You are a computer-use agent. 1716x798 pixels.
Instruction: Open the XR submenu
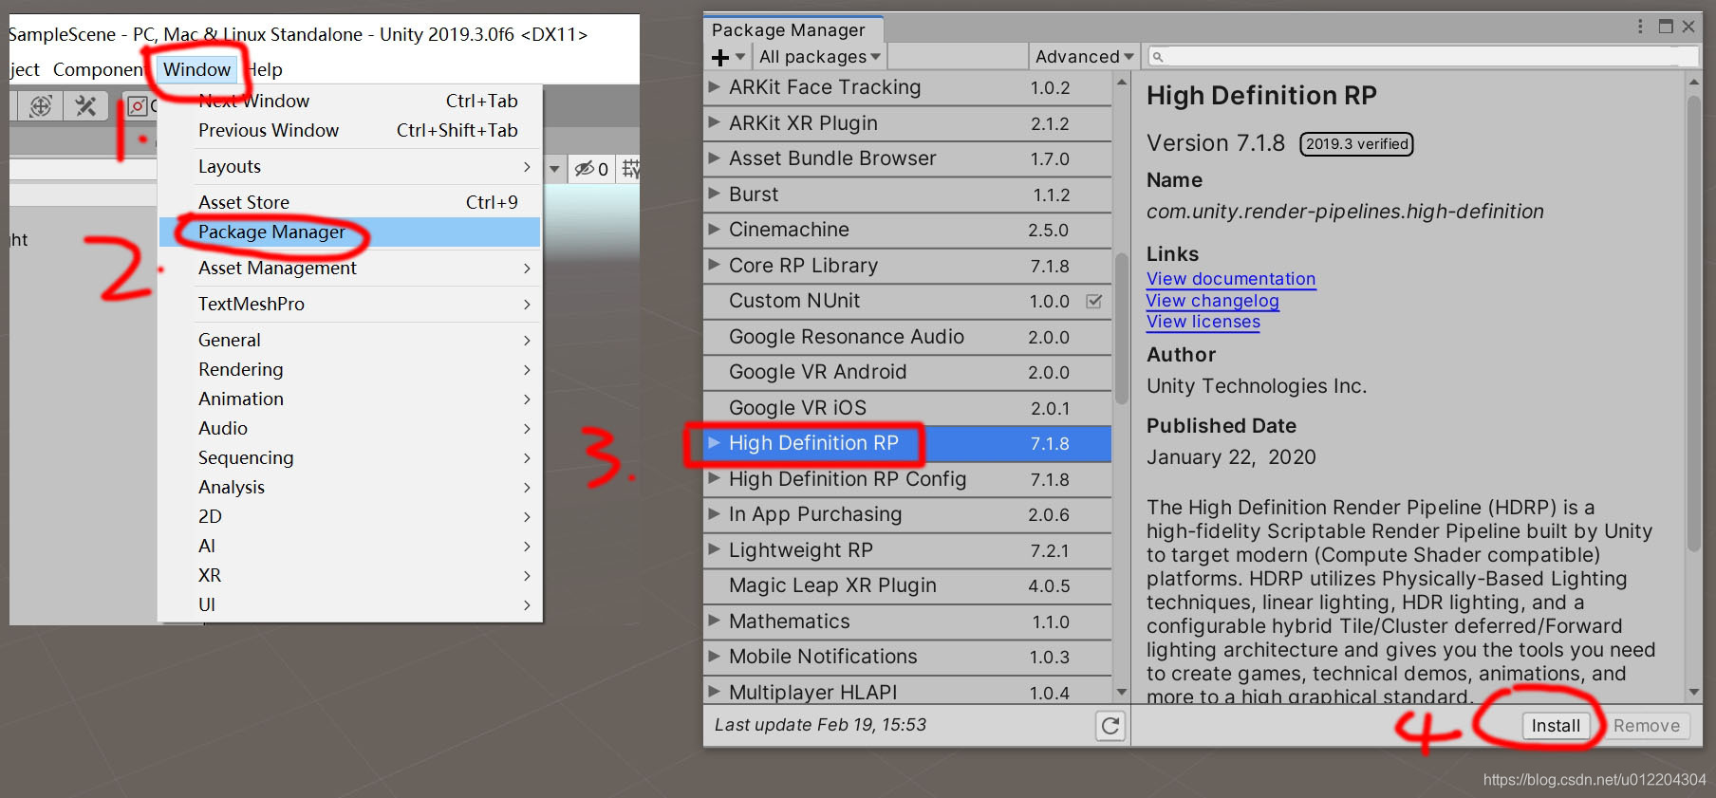pyautogui.click(x=350, y=575)
